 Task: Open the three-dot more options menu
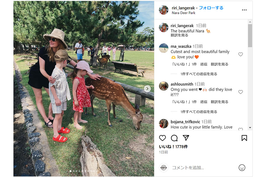[x=244, y=10]
